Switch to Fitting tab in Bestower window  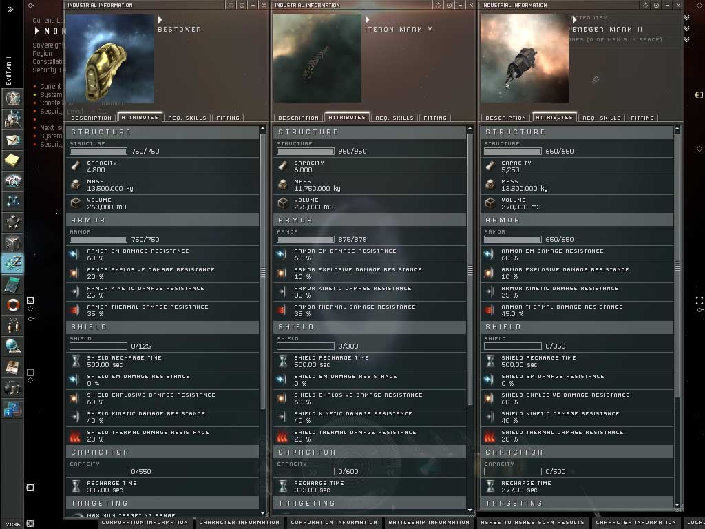tap(228, 118)
